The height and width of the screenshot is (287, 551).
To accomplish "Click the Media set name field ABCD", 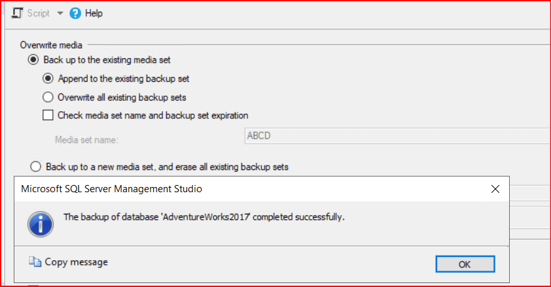I will pyautogui.click(x=393, y=136).
